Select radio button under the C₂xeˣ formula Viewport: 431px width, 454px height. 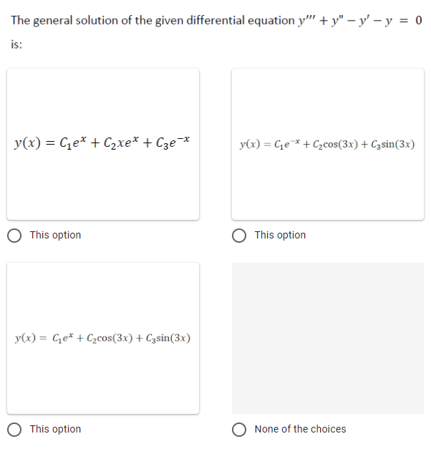[x=14, y=236]
